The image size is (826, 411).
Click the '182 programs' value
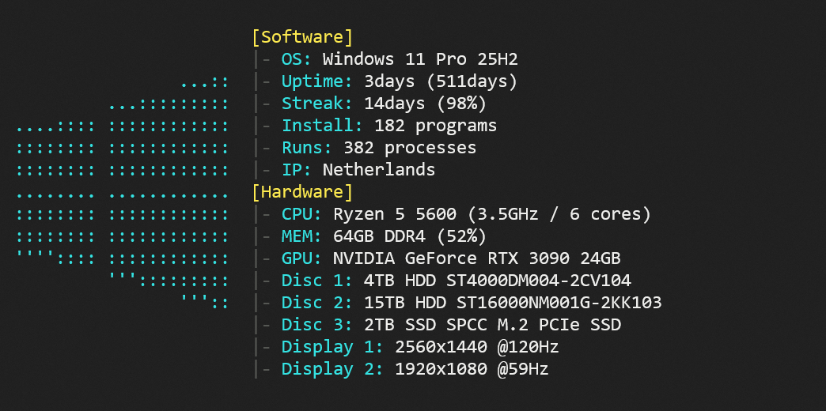pyautogui.click(x=436, y=126)
